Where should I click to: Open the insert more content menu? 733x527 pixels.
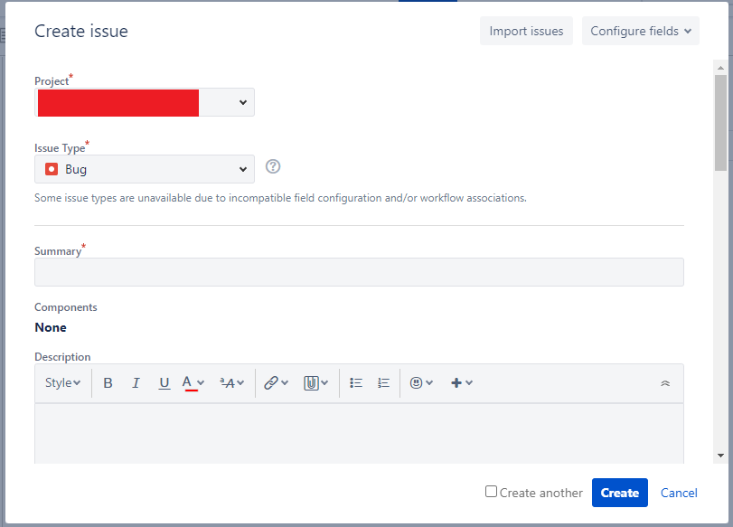tap(457, 382)
